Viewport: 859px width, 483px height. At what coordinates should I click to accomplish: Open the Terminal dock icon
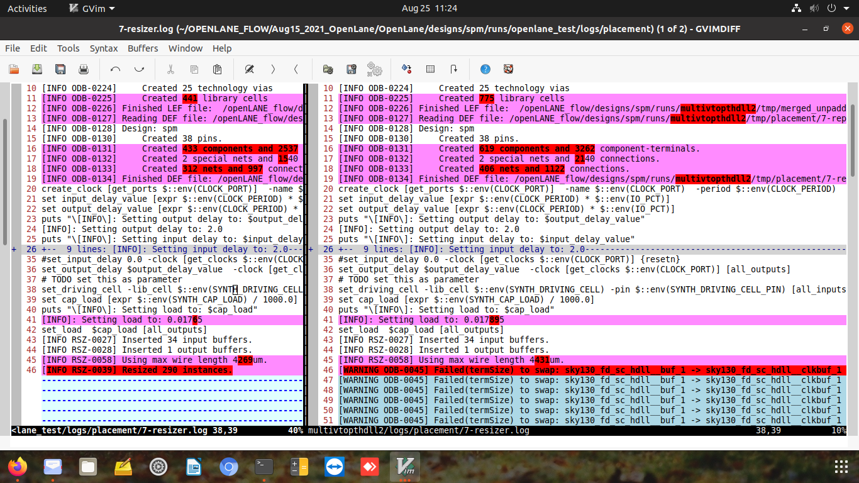(263, 467)
